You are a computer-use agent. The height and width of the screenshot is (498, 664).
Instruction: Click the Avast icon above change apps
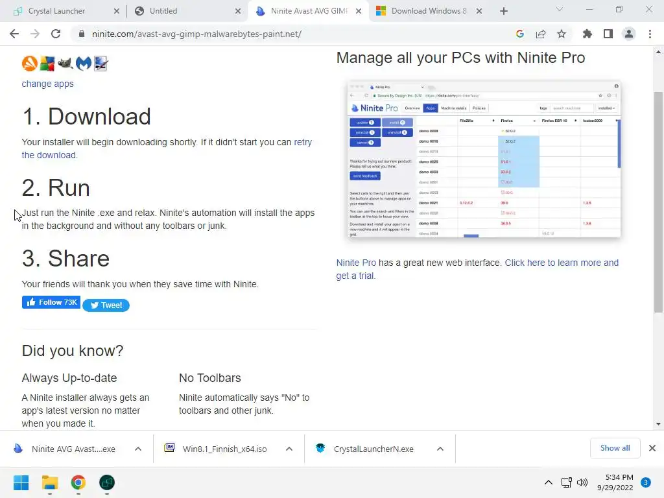coord(30,64)
